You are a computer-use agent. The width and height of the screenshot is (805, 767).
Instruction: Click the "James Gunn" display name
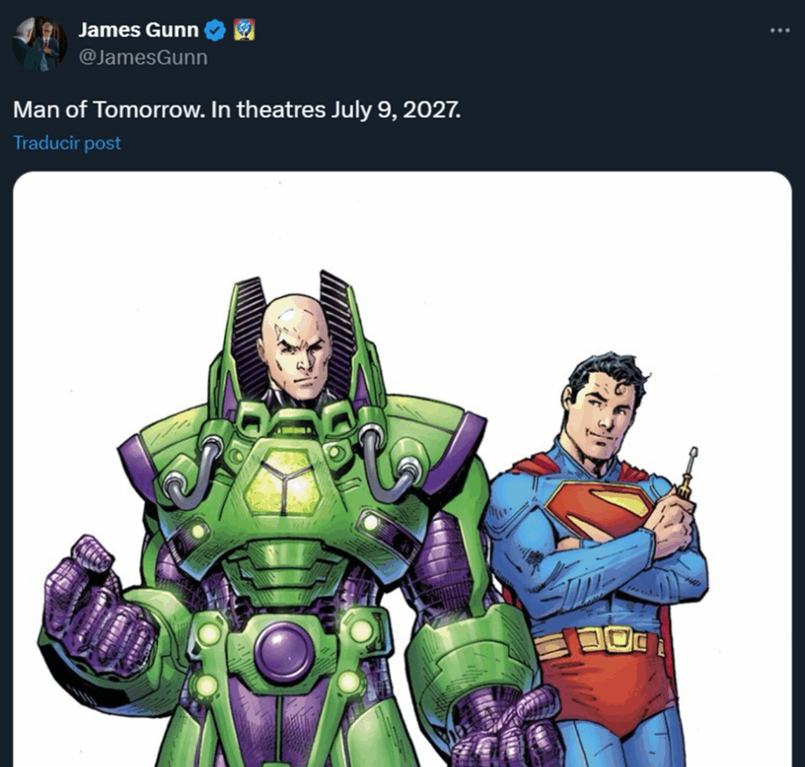(x=138, y=31)
